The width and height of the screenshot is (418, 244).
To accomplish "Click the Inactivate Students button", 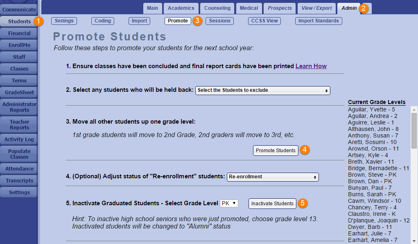I will [272, 204].
